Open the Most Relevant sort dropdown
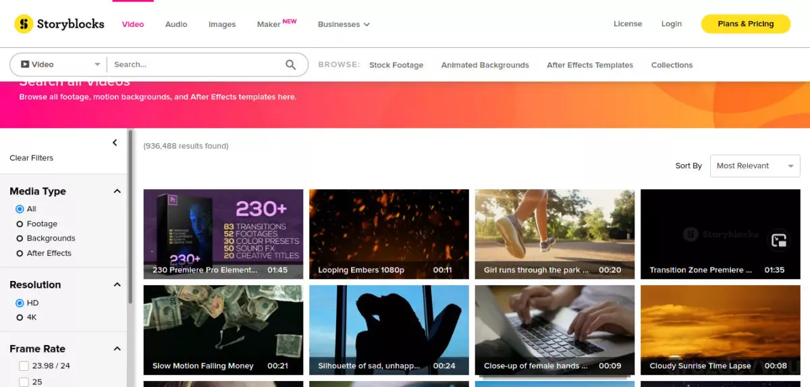The height and width of the screenshot is (387, 810). click(755, 166)
